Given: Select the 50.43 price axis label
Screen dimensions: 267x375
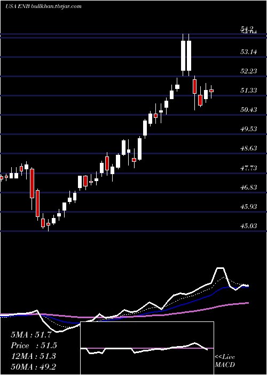Looking at the screenshot, I should pyautogui.click(x=249, y=110).
